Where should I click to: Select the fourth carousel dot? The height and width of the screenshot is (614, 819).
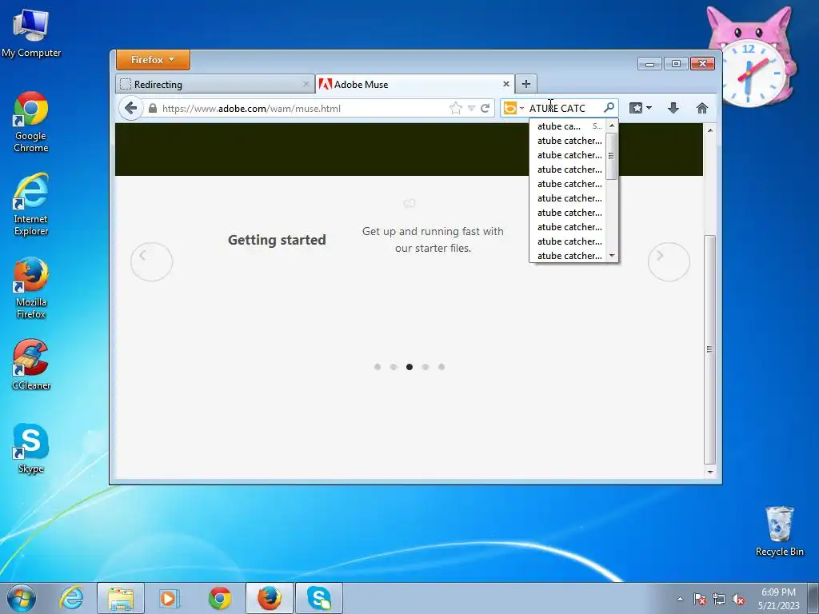coord(425,366)
